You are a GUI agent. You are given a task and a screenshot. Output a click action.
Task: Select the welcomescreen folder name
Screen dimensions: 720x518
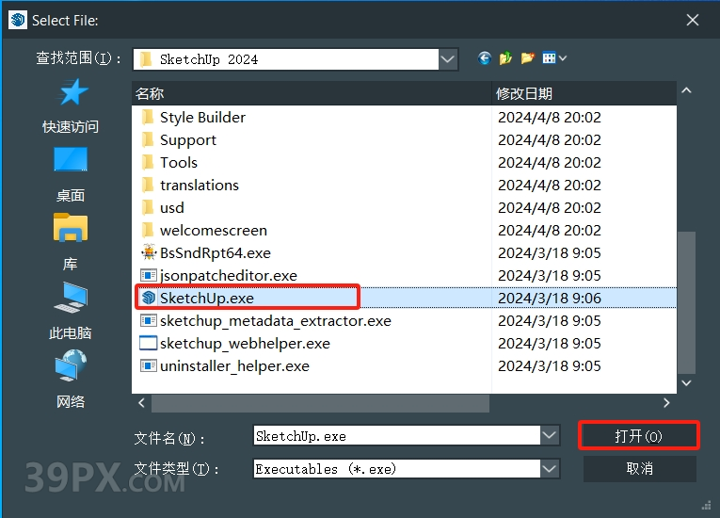coord(214,230)
